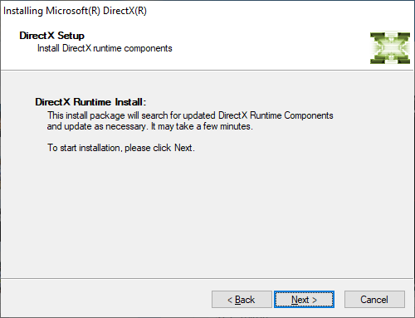
Task: Click the separator line above the buttons
Action: pos(207,278)
